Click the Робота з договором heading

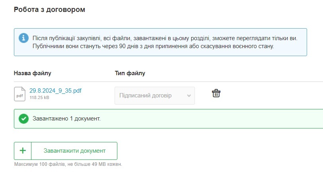point(49,9)
